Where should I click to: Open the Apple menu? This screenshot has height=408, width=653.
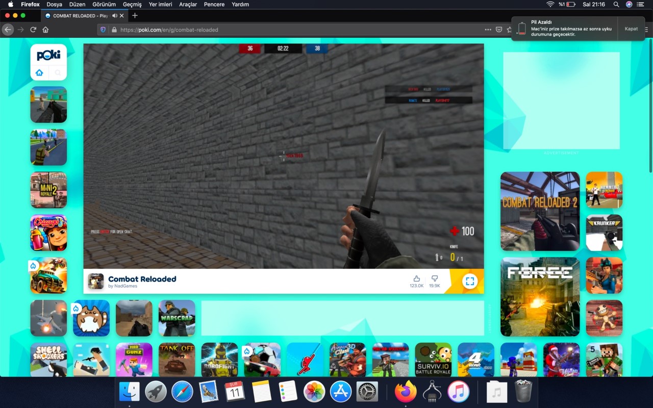pyautogui.click(x=10, y=4)
